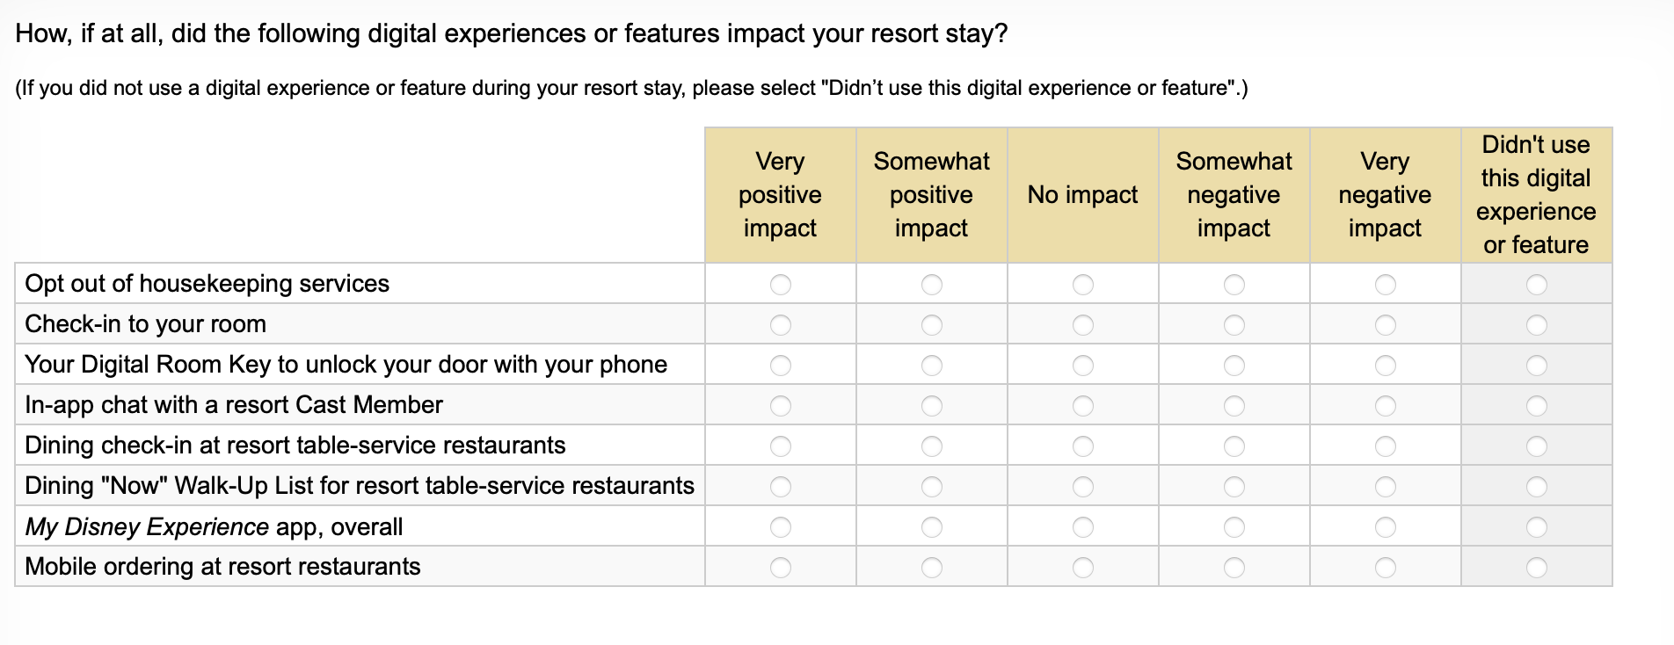Select Somewhat negative impact for Mobile ordering
This screenshot has width=1674, height=645.
(x=1234, y=568)
